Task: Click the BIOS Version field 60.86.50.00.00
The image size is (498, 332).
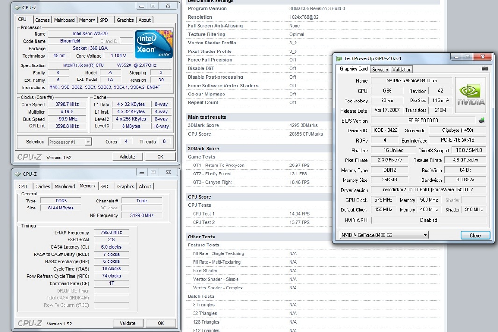Action: tap(423, 121)
